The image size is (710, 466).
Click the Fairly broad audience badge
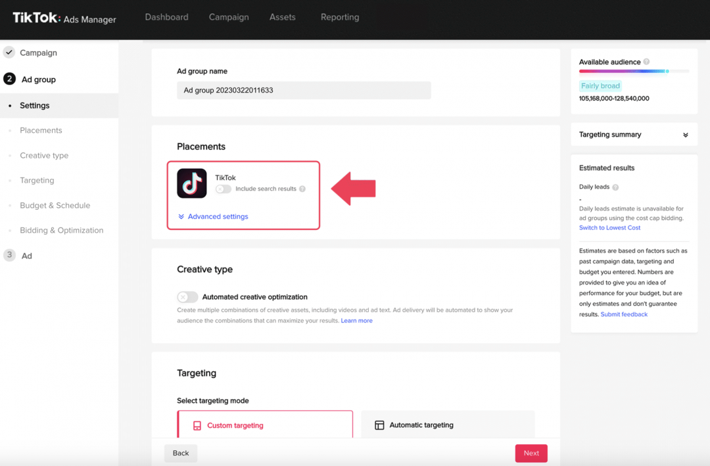pos(600,85)
